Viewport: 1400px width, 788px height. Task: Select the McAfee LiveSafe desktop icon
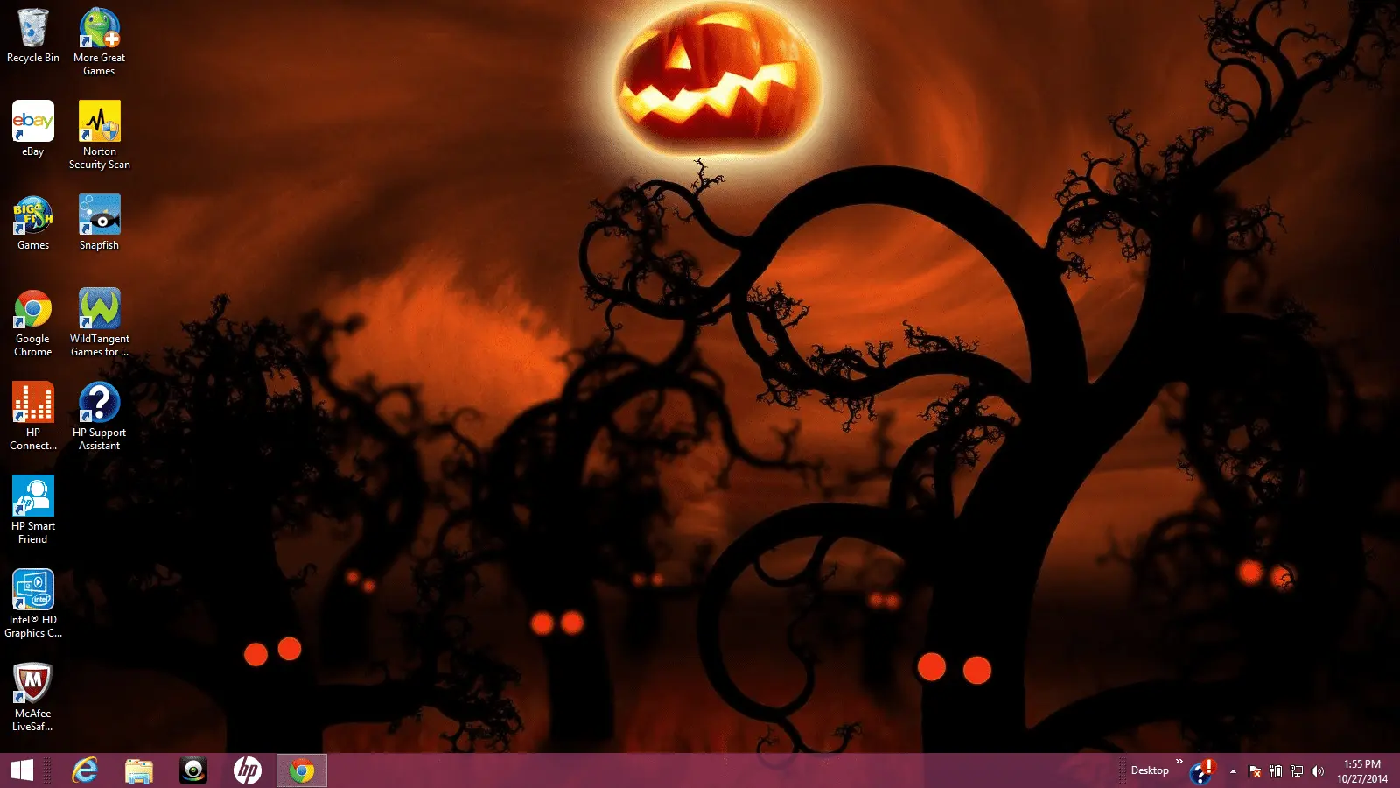(33, 698)
